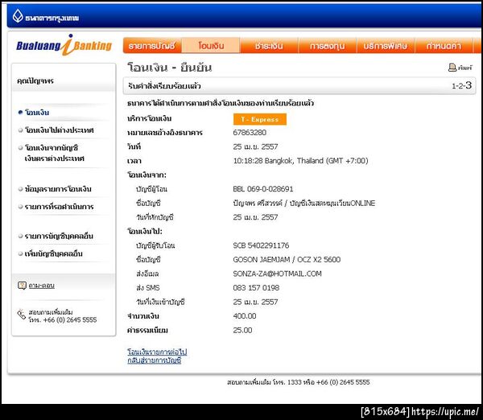The width and height of the screenshot is (483, 420).
Task: Switch to the โอนเงิน tab
Action: click(x=211, y=46)
